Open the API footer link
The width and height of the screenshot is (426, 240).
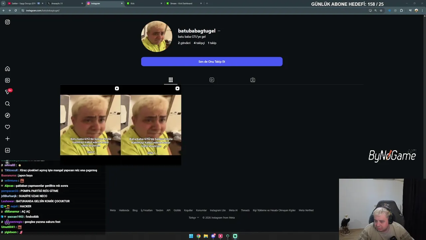pyautogui.click(x=168, y=210)
